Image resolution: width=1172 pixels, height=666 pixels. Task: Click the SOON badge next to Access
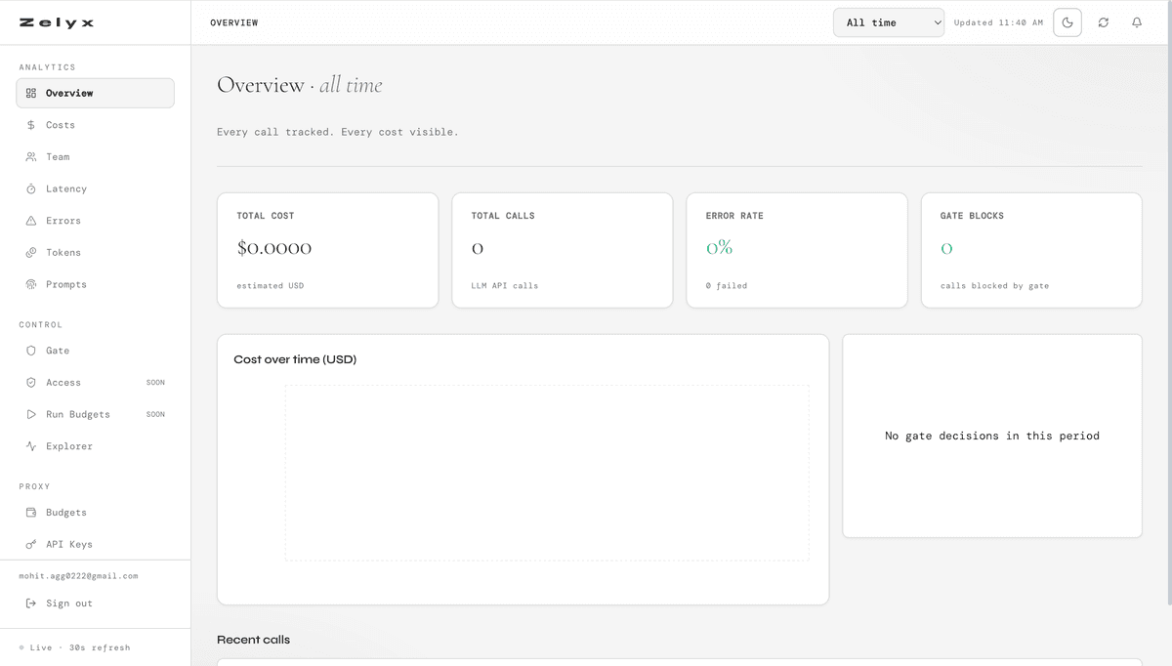click(155, 383)
